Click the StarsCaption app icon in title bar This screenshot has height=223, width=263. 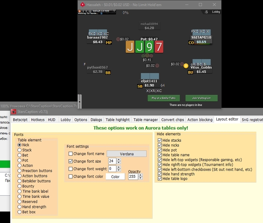click(14, 111)
